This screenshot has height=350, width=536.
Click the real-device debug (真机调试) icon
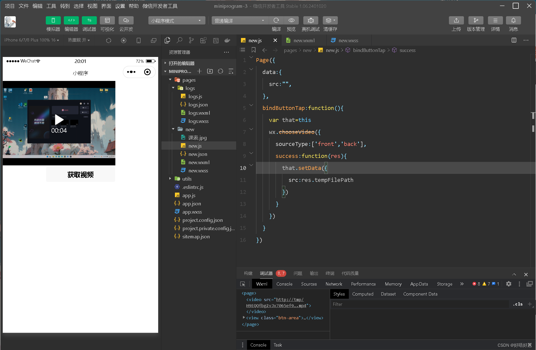pos(311,20)
